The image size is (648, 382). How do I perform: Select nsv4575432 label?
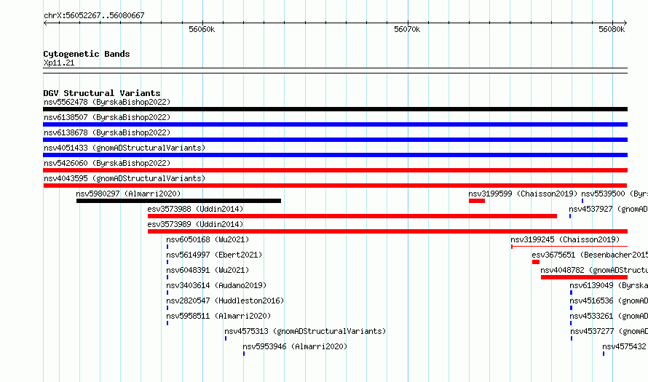625,346
